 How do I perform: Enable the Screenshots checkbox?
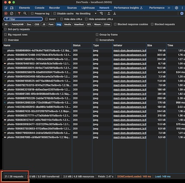click(97, 40)
